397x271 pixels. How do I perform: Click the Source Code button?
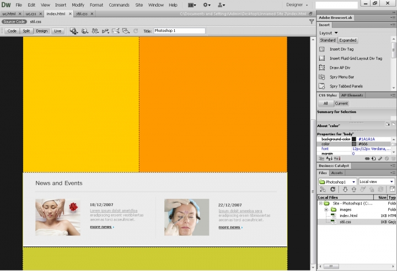tap(14, 21)
